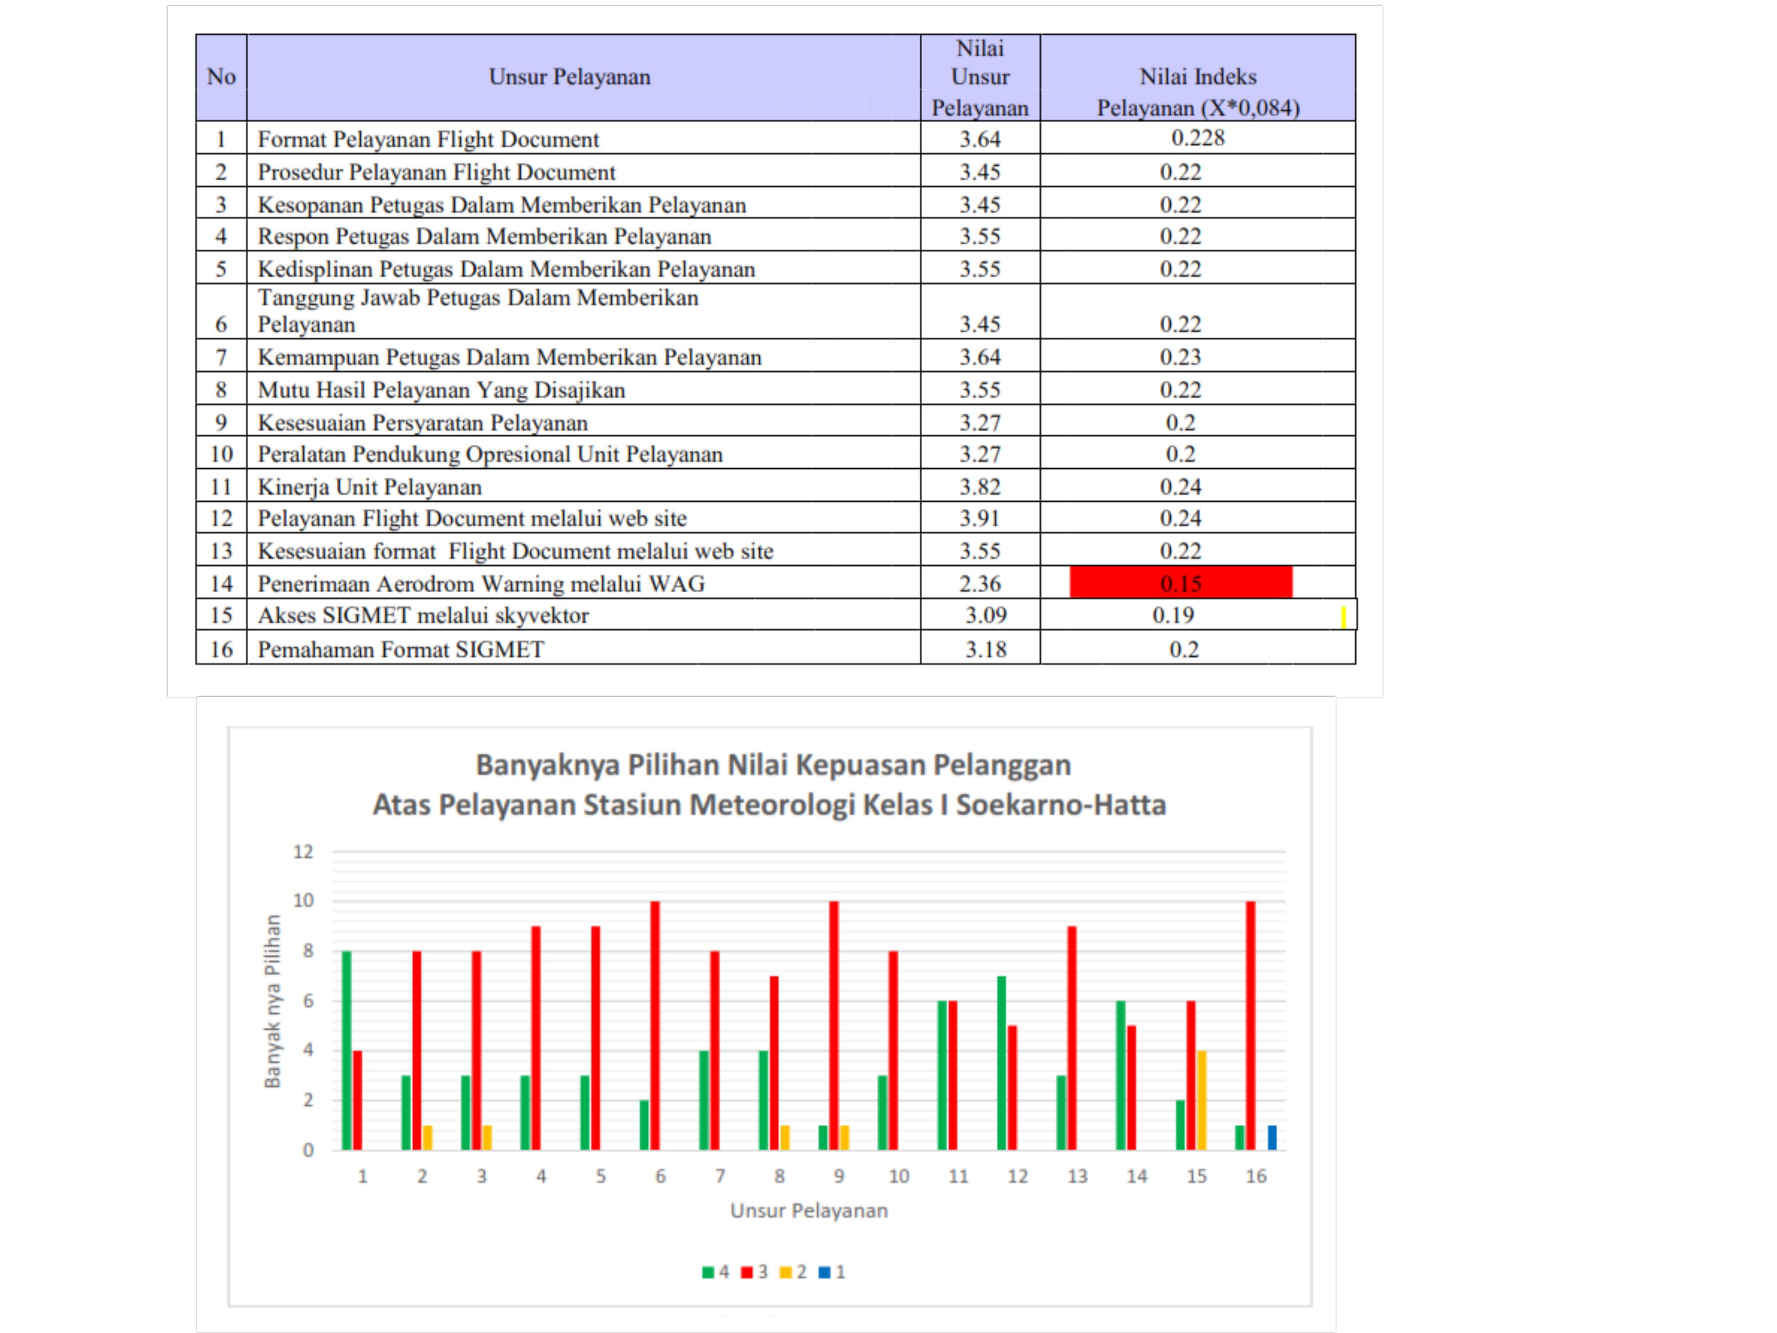Screen dimensions: 1777x1333
Task: Click x-axis label 11
Action: click(958, 1176)
